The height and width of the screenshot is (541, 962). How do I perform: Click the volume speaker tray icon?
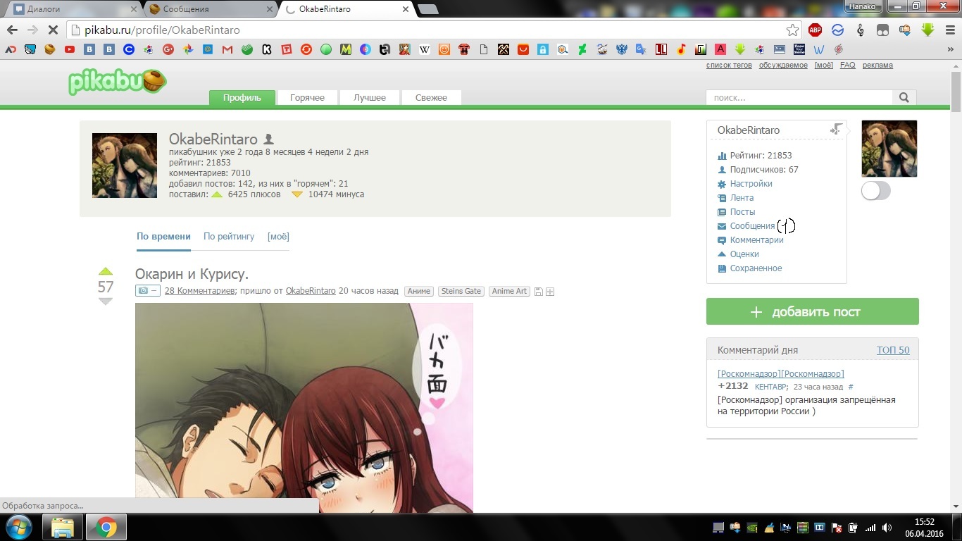[x=887, y=527]
